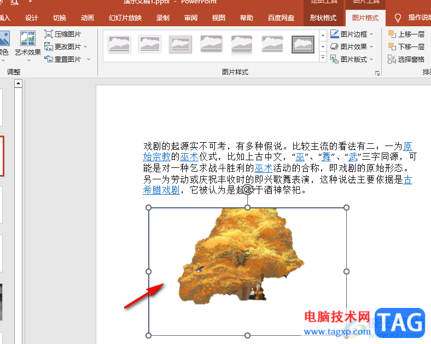Follow the 巫术 link before 活动的合称
The height and width of the screenshot is (344, 431).
(x=264, y=168)
